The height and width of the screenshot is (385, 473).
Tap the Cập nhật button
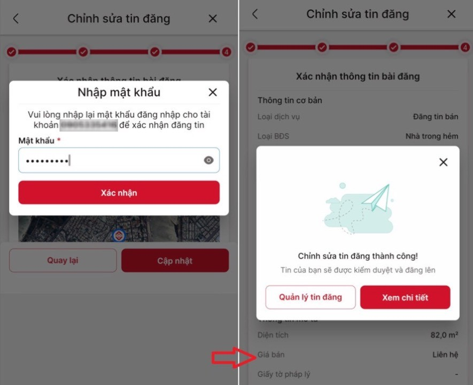point(175,260)
